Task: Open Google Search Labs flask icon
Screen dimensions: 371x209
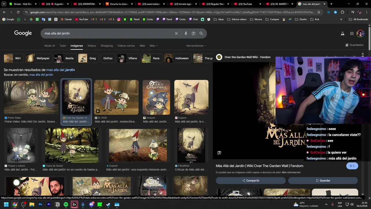Action: pos(343,33)
